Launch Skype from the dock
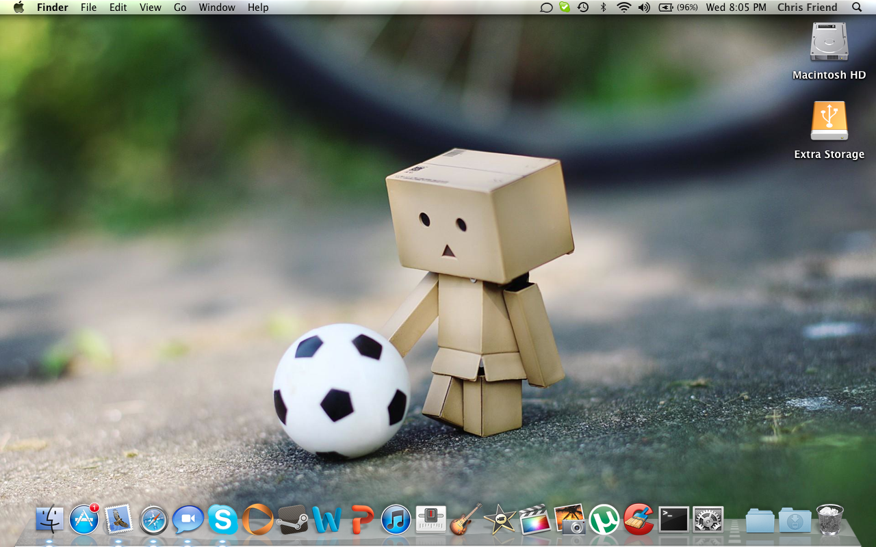 222,520
